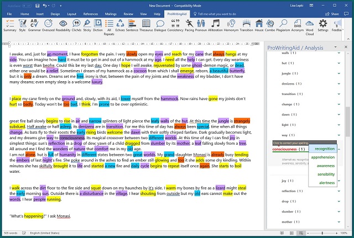Run the Consistency check
Image resolution: width=354 pixels, height=238 pixels.
(175, 25)
